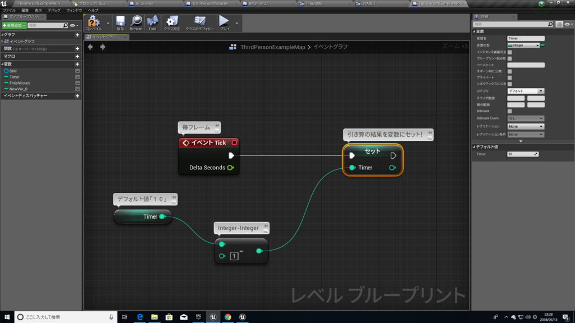Viewport: 575px width, 323px height.
Task: Add new macro in マクロ section
Action: pos(77,57)
